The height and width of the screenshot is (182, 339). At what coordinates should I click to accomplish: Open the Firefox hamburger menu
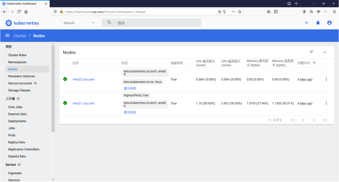coord(334,12)
